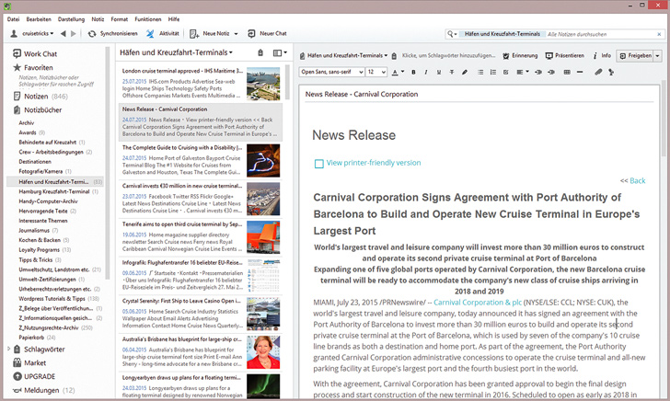Toggle underline formatting

[438, 72]
